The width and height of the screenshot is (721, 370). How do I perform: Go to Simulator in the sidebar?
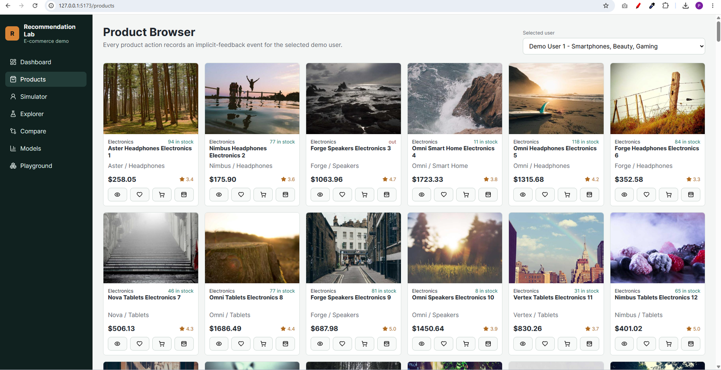[46, 97]
